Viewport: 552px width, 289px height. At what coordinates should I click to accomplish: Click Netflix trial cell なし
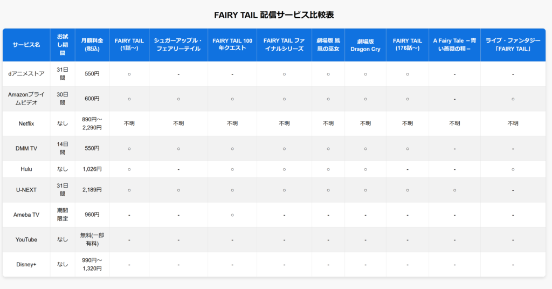63,123
